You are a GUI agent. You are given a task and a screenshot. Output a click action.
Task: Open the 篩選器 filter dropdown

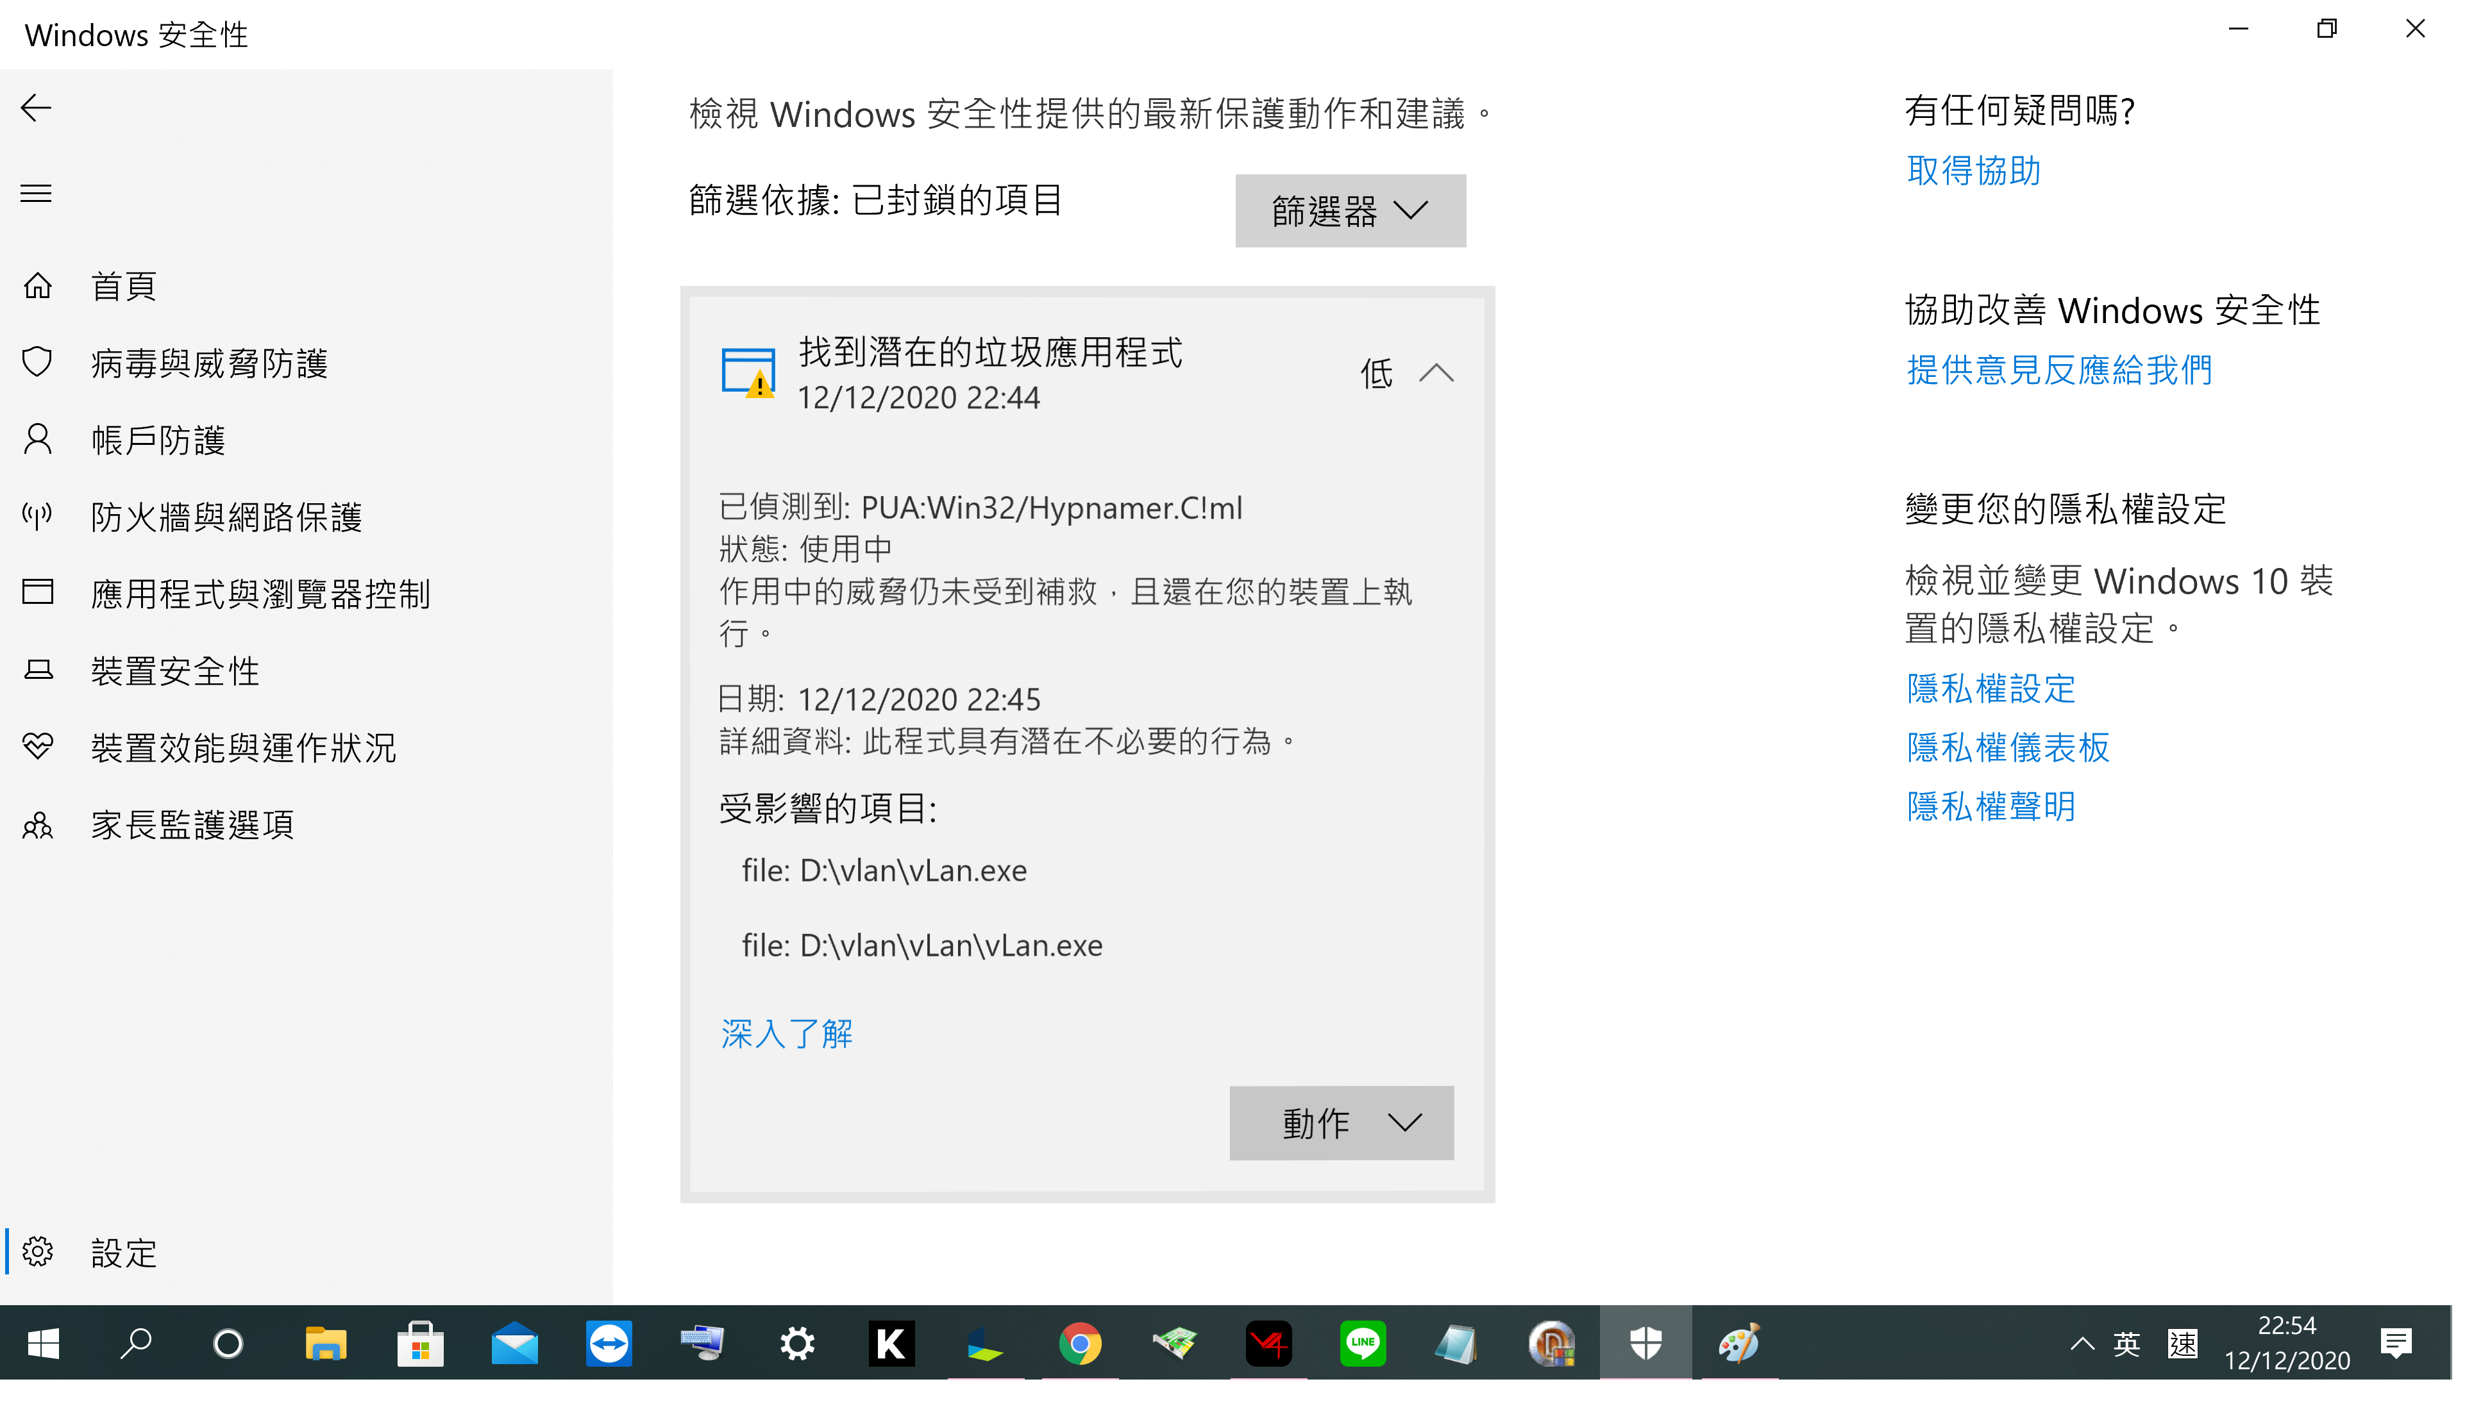point(1349,210)
